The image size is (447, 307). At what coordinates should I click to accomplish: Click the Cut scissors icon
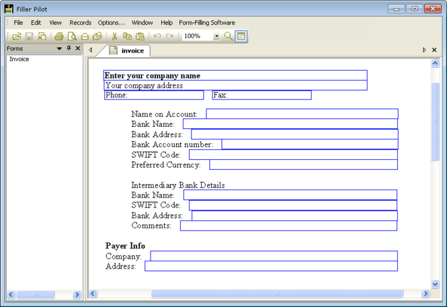(x=114, y=36)
